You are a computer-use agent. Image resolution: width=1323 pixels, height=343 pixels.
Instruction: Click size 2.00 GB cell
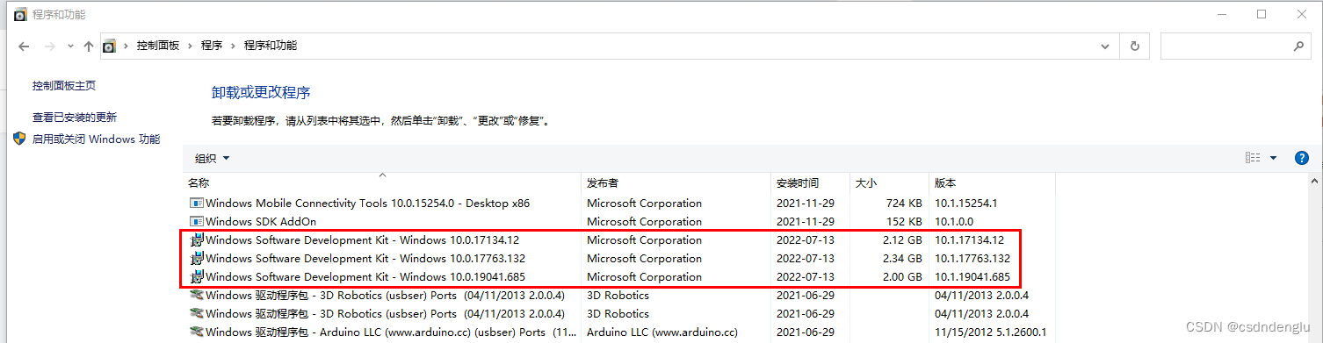901,276
